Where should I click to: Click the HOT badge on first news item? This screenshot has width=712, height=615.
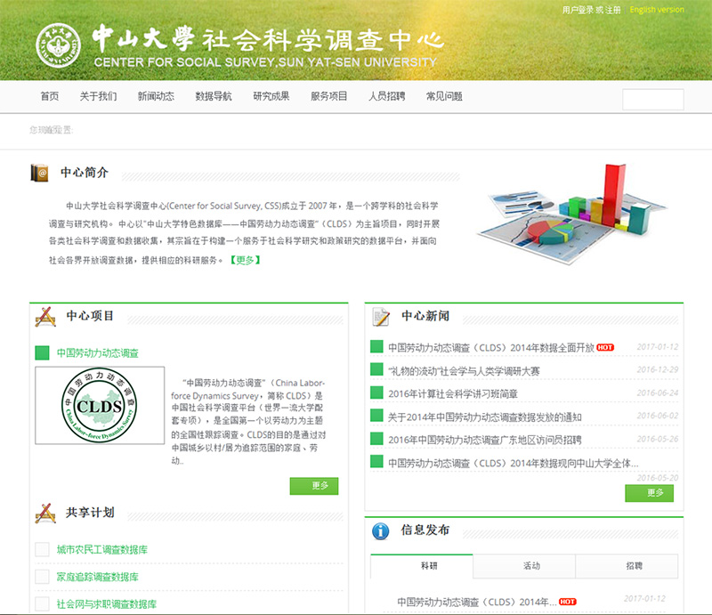coord(605,347)
